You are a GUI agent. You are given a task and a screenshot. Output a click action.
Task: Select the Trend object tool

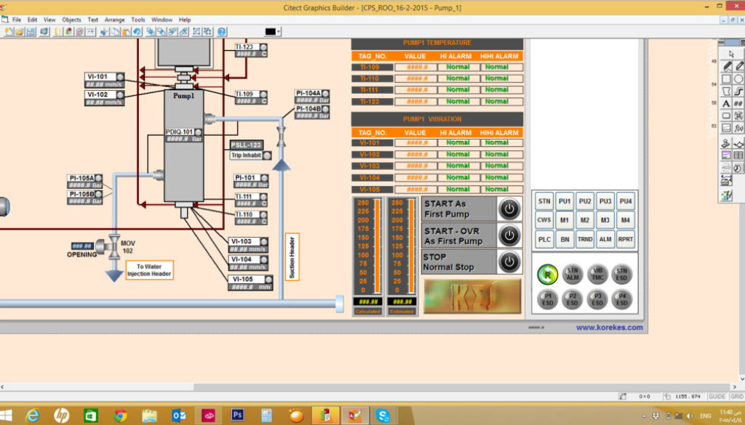click(x=727, y=128)
